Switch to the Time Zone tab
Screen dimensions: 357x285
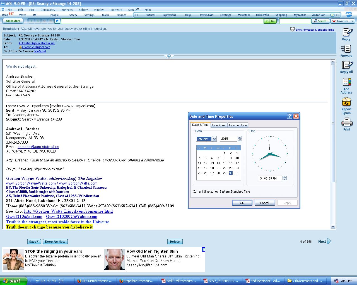click(219, 125)
